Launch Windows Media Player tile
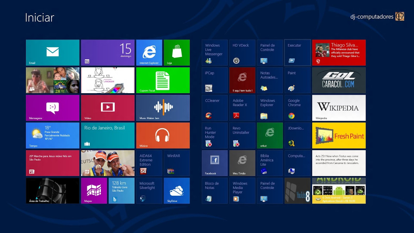The height and width of the screenshot is (233, 414). 242,191
